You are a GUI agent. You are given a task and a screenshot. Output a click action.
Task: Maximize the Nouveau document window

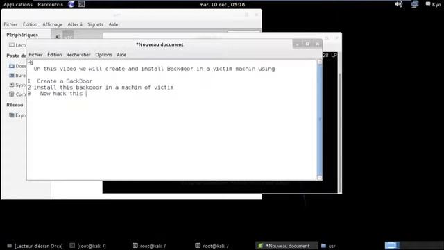point(307,44)
